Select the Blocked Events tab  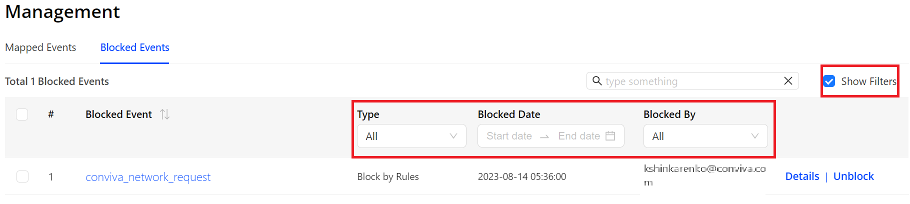[x=134, y=47]
